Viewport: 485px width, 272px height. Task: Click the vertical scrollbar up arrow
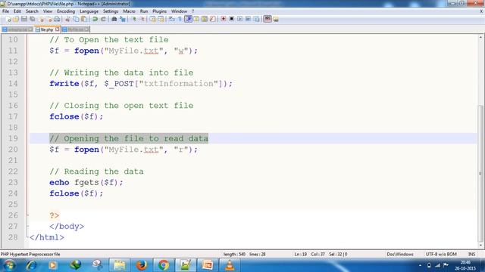(x=480, y=37)
